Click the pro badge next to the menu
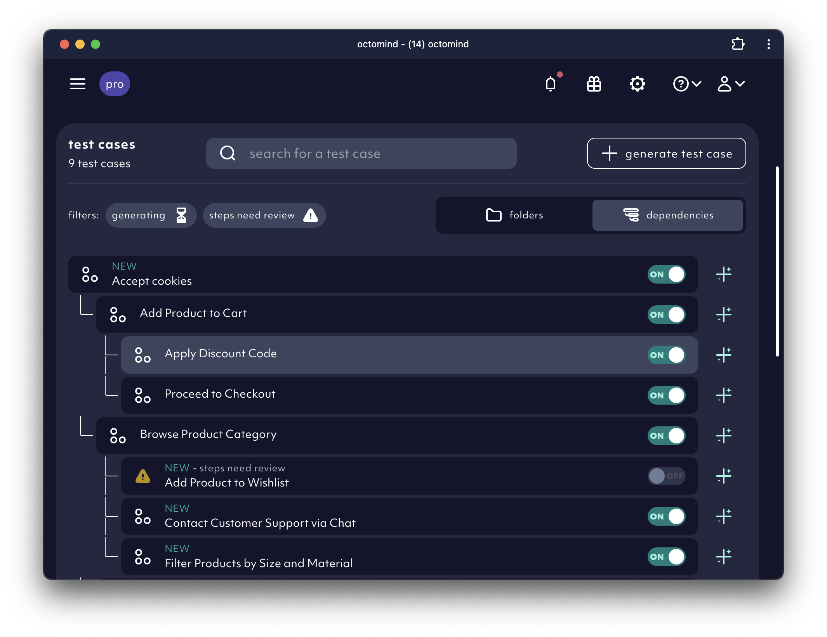The height and width of the screenshot is (637, 827). tap(115, 84)
